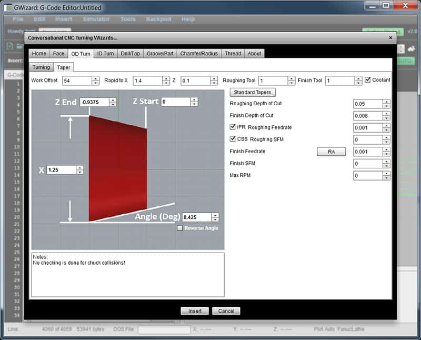Toggle the CSS Roughing SFM option

[x=233, y=139]
